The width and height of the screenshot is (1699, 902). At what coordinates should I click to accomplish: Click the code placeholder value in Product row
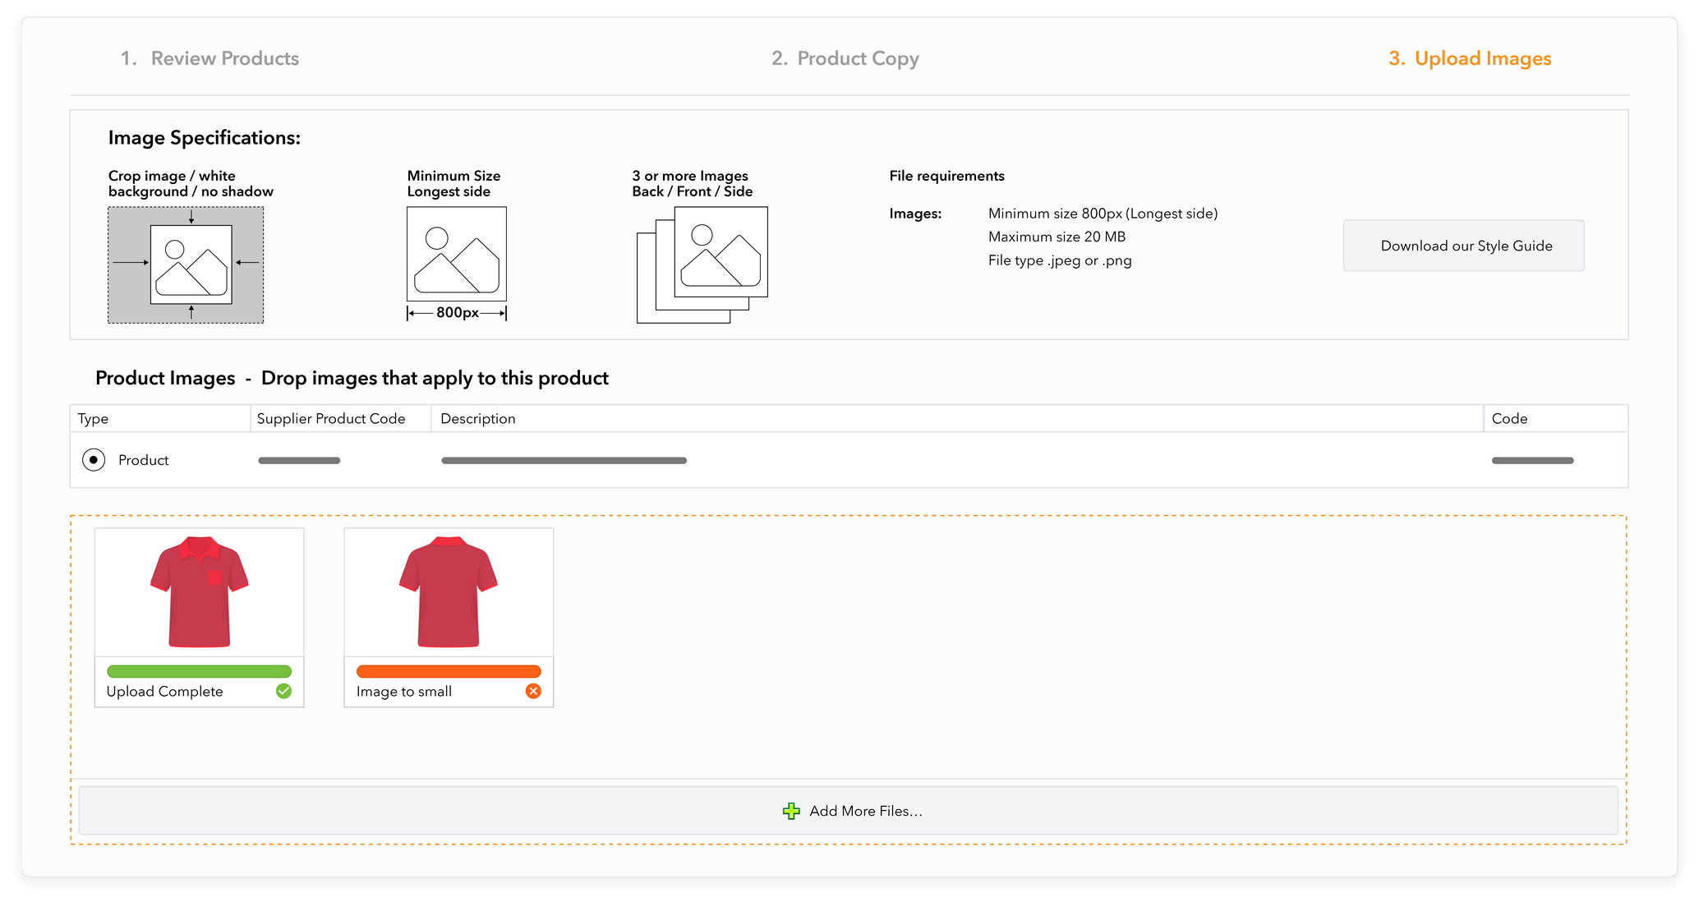(1532, 460)
